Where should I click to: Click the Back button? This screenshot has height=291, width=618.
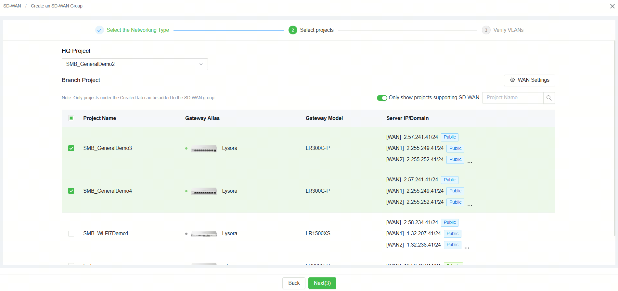click(294, 283)
